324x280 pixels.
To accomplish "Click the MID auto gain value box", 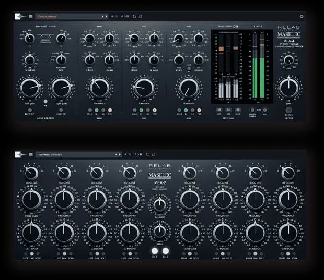I will (228, 110).
